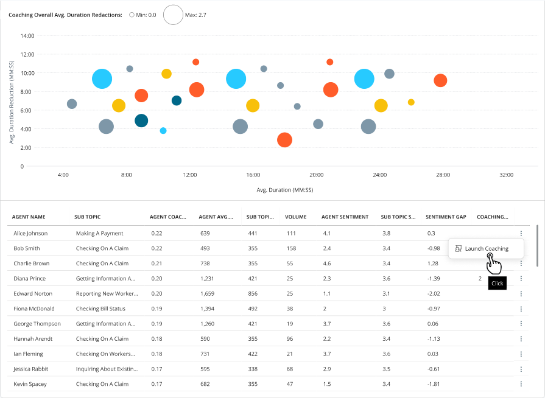The width and height of the screenshot is (545, 398).
Task: Select the orange bubble near 28:00 duration
Action: pyautogui.click(x=440, y=80)
